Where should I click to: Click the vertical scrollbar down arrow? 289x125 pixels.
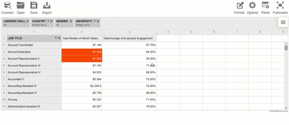coord(286,108)
